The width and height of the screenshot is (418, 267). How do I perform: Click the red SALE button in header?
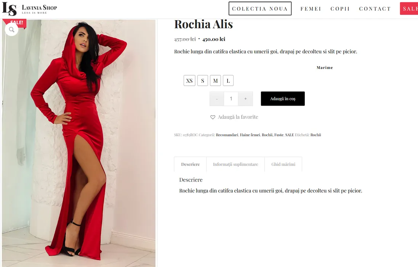pos(409,8)
